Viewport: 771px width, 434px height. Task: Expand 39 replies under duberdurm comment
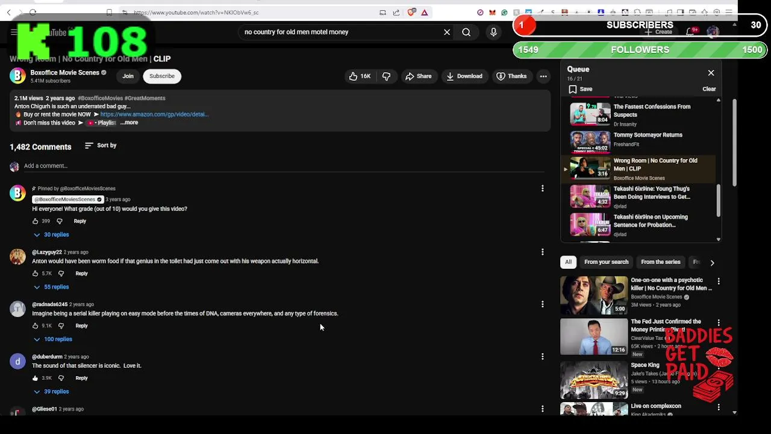[51, 392]
